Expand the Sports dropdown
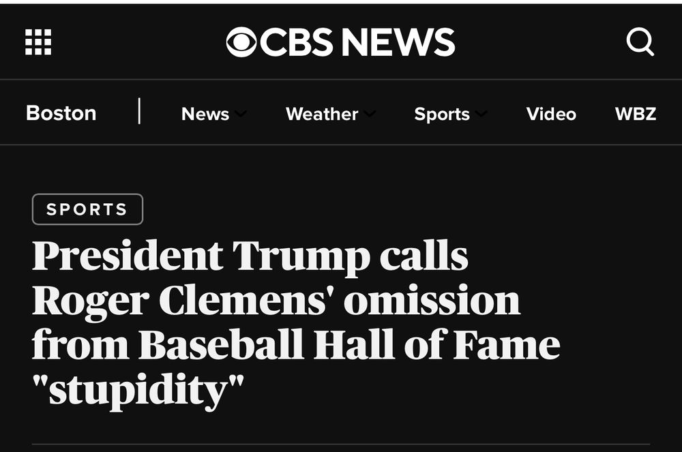The width and height of the screenshot is (682, 452). coord(449,114)
